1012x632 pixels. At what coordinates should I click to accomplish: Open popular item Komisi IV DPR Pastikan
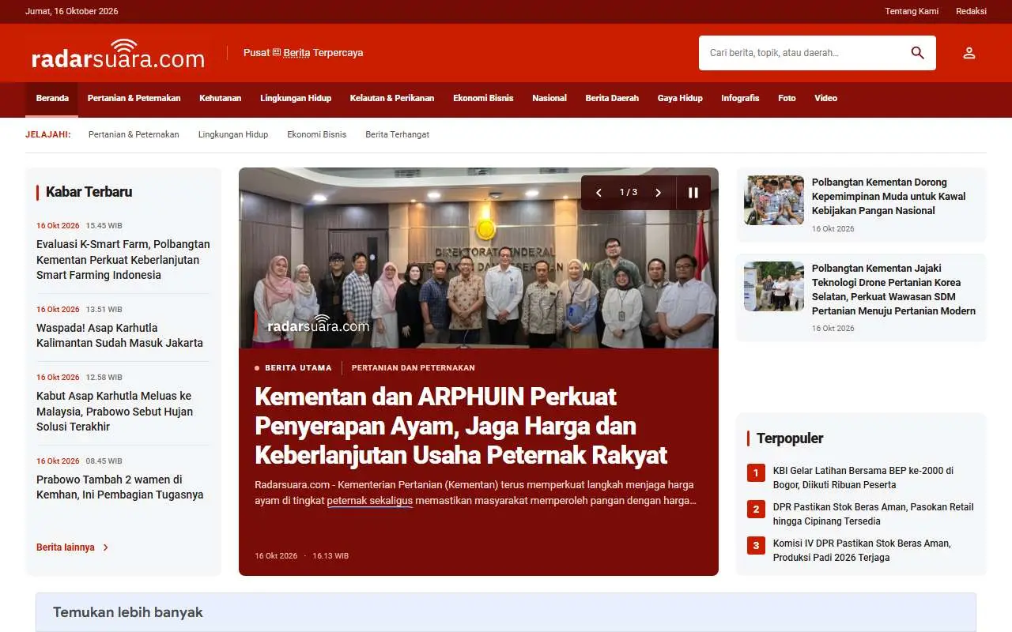click(x=862, y=551)
